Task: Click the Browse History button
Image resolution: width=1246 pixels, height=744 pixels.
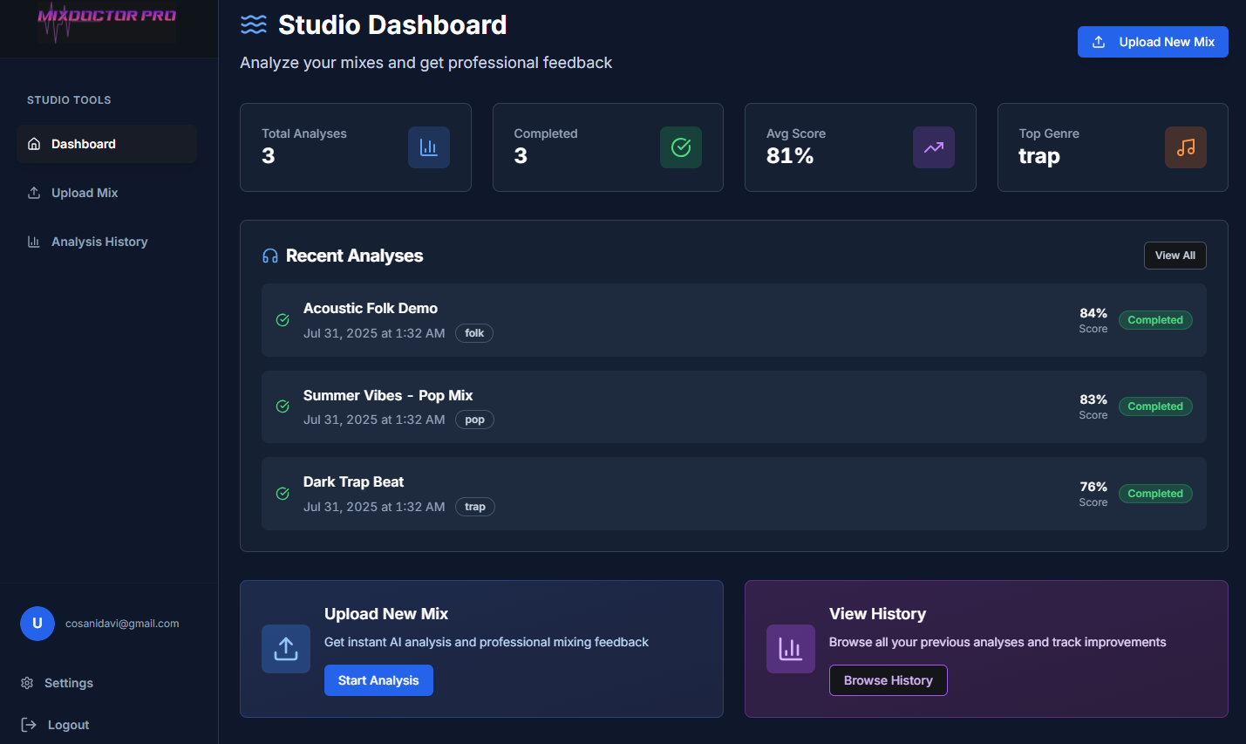Action: click(889, 680)
